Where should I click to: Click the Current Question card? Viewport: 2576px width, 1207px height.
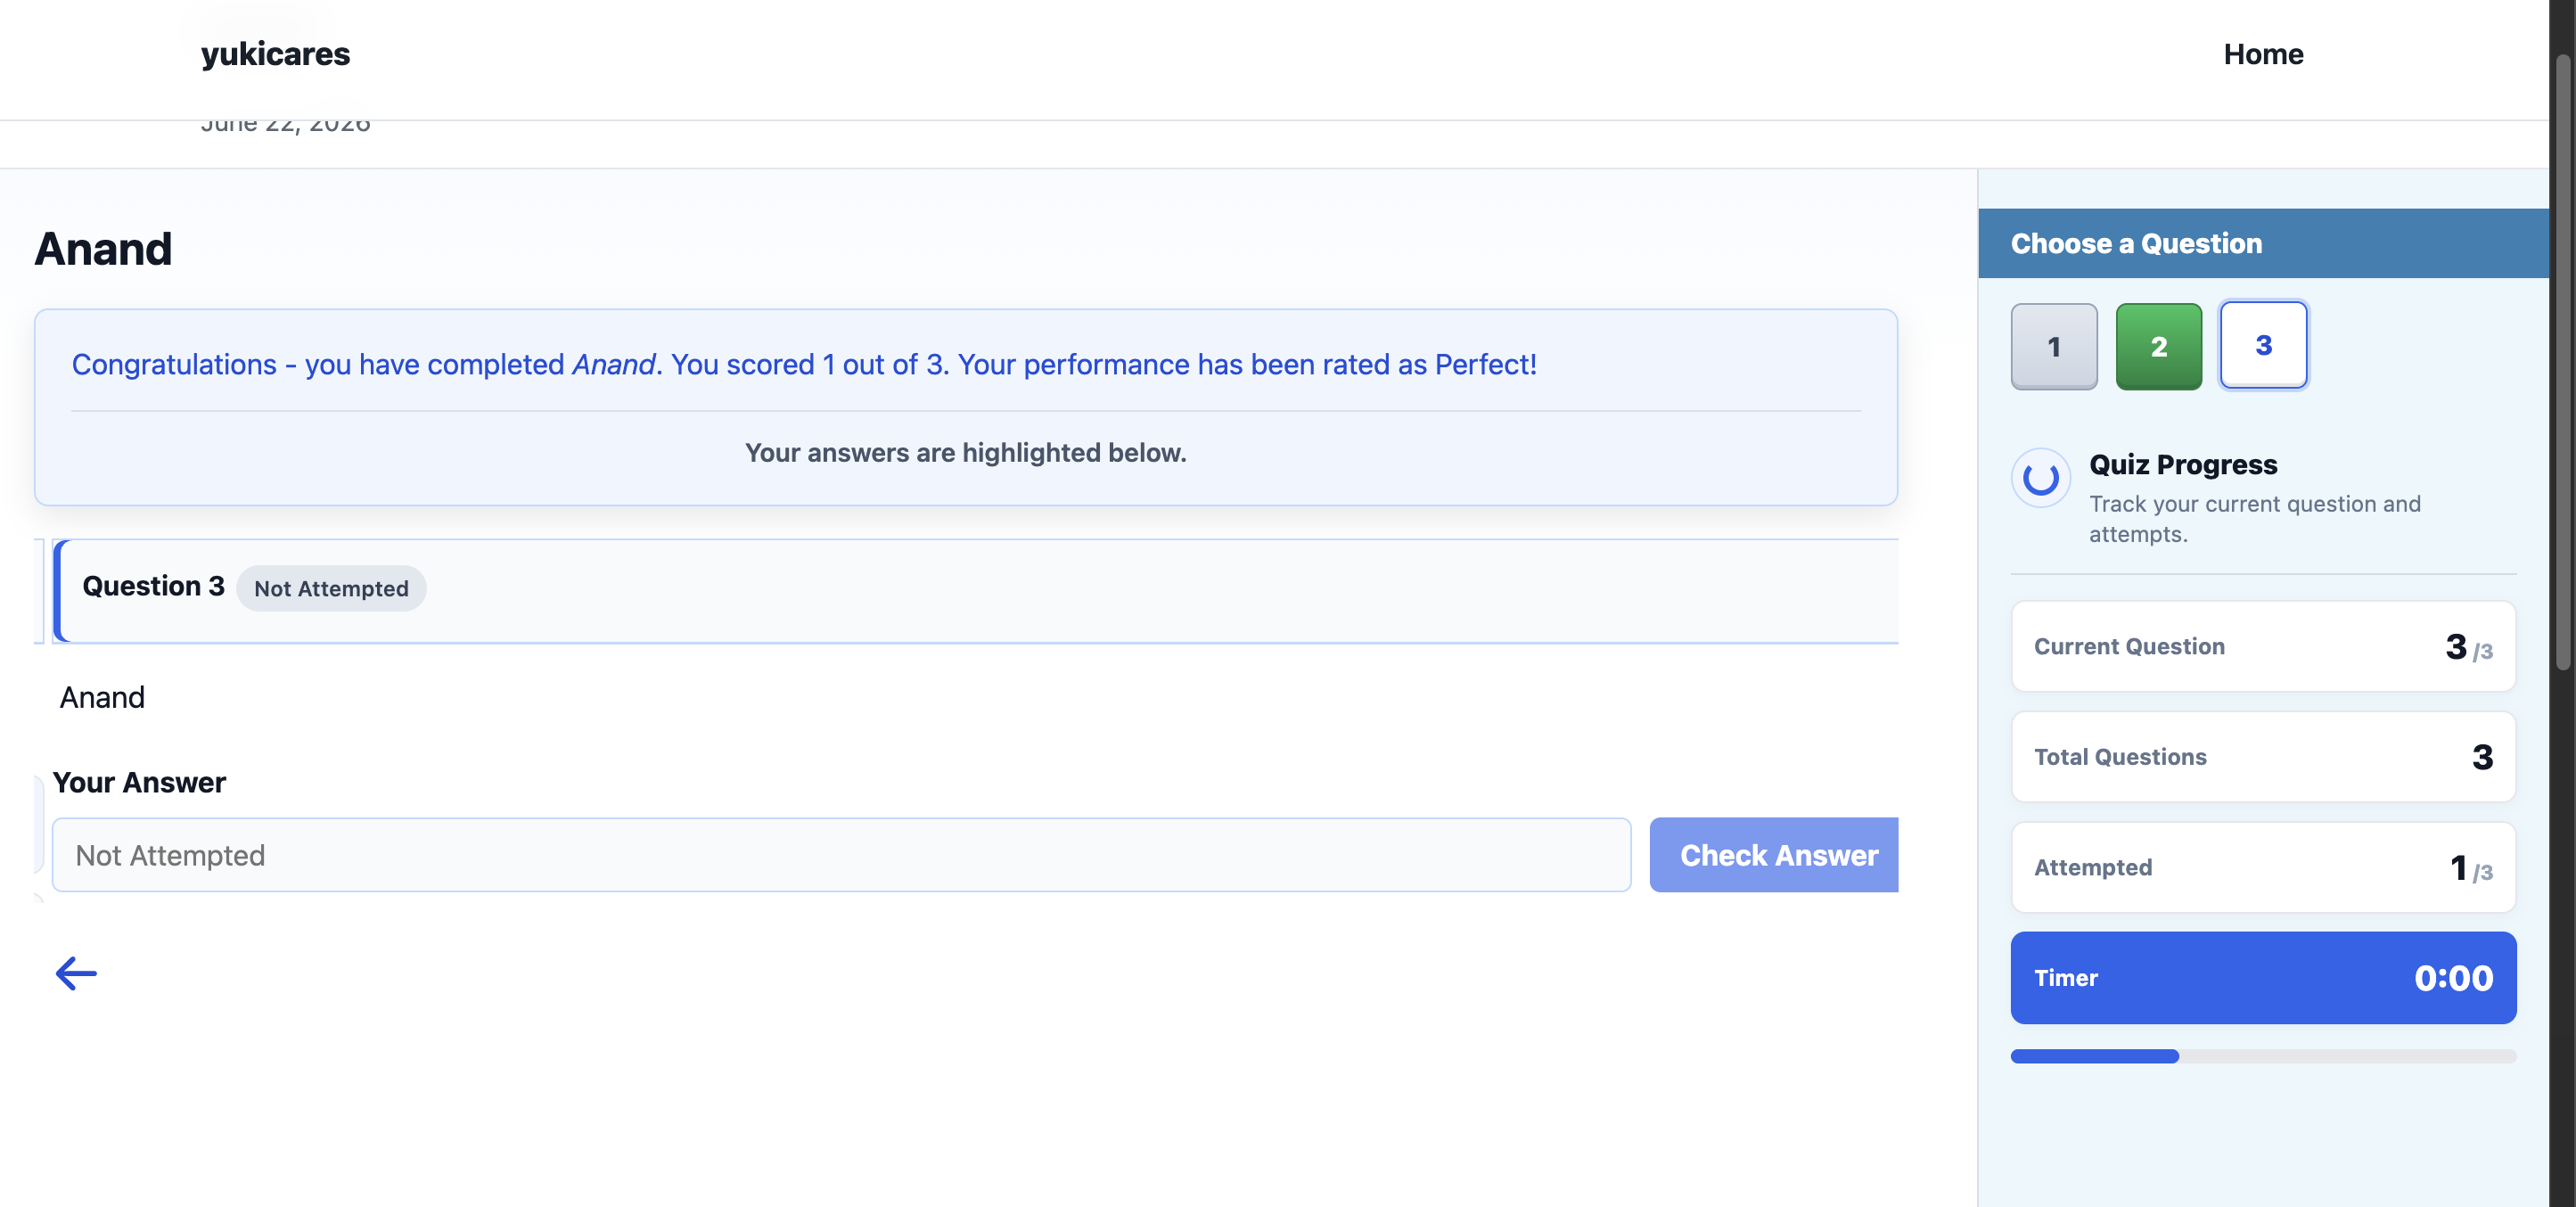tap(2263, 646)
